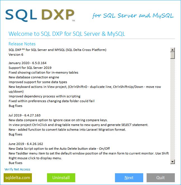The height and width of the screenshot is (185, 181).
Task: Click the SQL DXP logo
Action: tap(40, 16)
